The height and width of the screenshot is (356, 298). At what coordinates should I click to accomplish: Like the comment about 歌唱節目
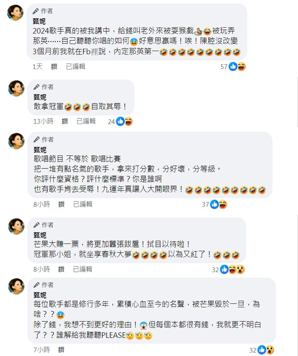coord(62,204)
